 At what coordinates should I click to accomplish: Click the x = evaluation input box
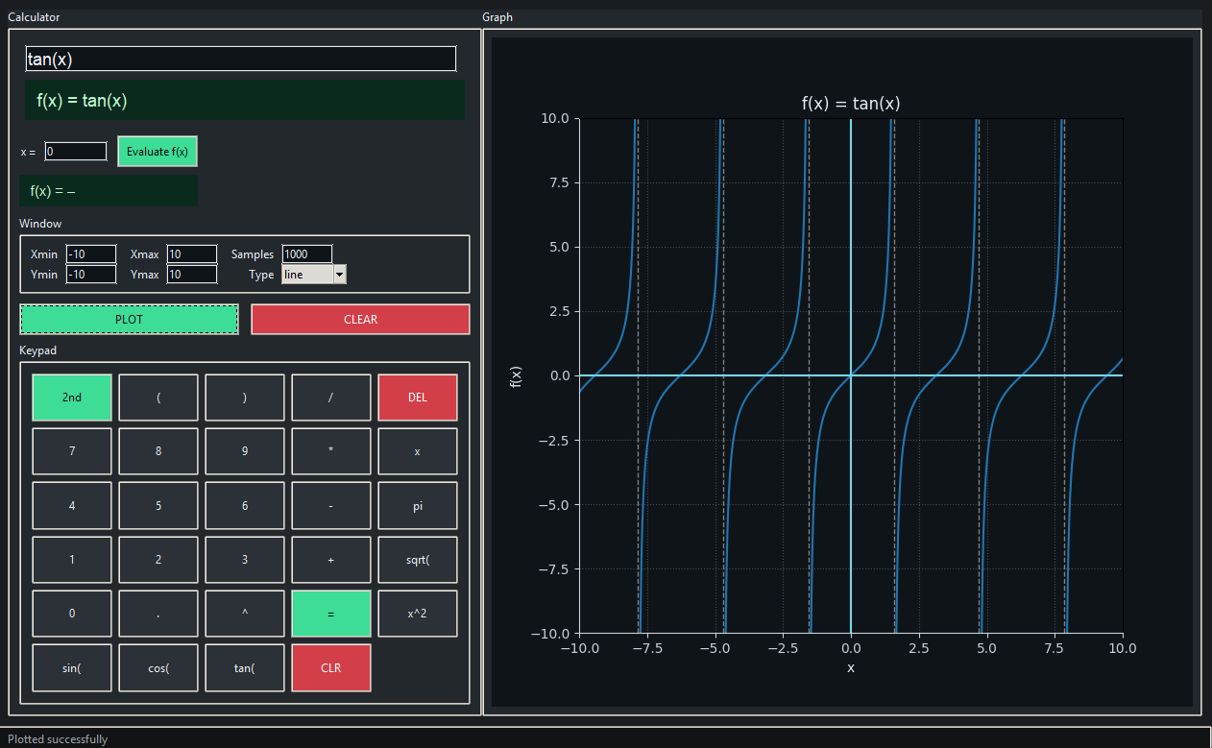[x=75, y=151]
